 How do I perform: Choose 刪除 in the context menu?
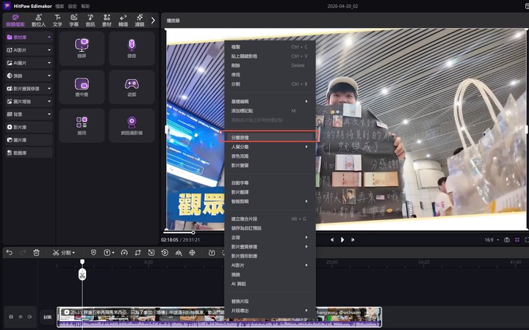click(x=270, y=65)
